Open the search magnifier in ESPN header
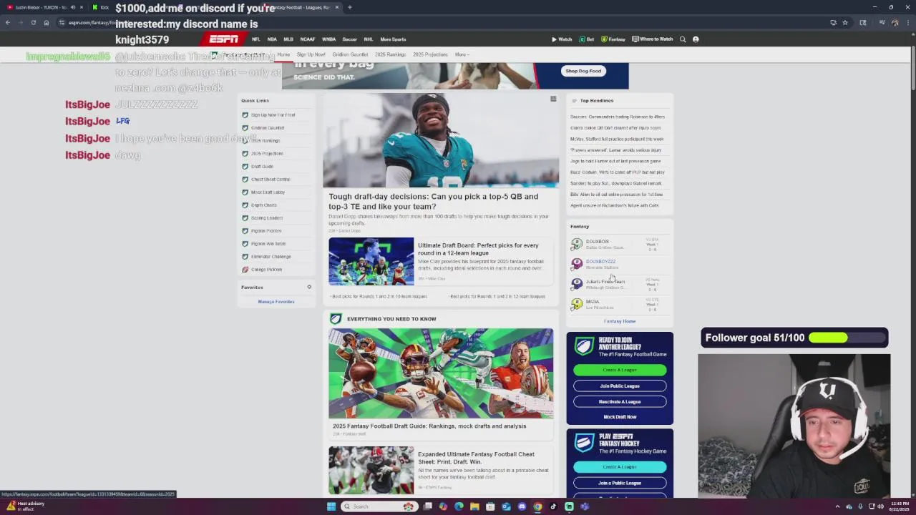The image size is (916, 515). [x=683, y=39]
